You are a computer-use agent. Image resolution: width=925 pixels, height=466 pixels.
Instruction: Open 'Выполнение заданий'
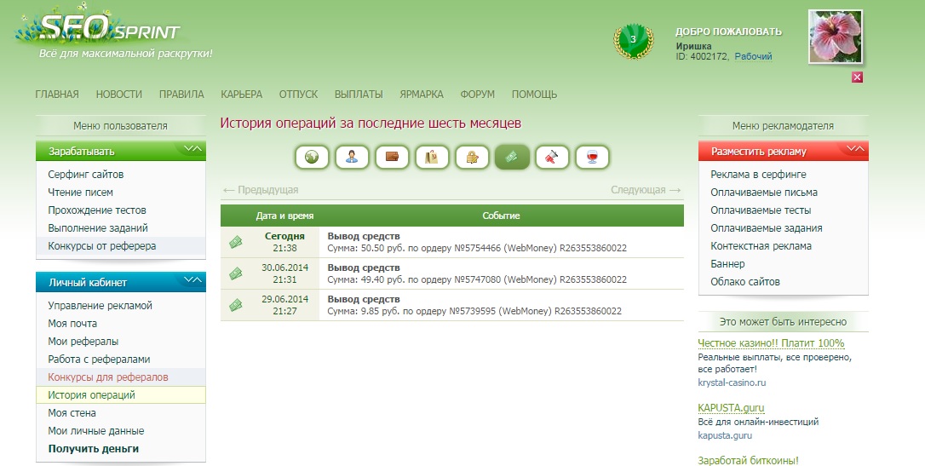[98, 227]
